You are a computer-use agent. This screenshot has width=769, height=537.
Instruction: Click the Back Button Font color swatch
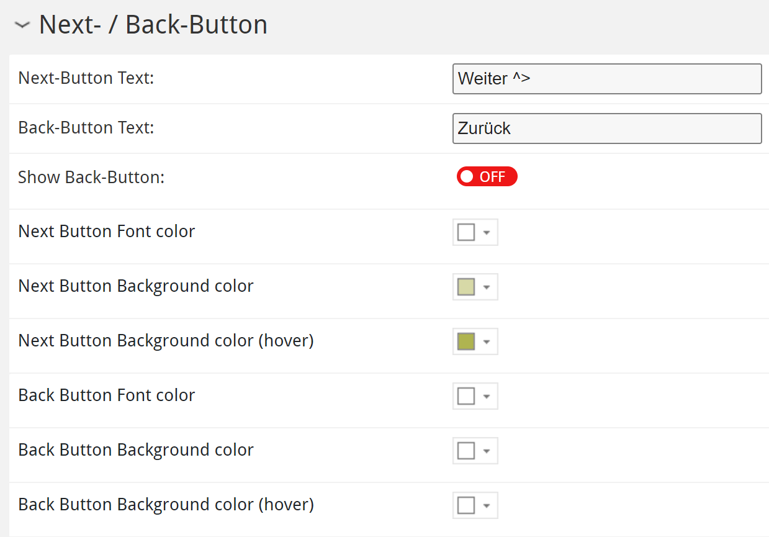[x=466, y=396]
